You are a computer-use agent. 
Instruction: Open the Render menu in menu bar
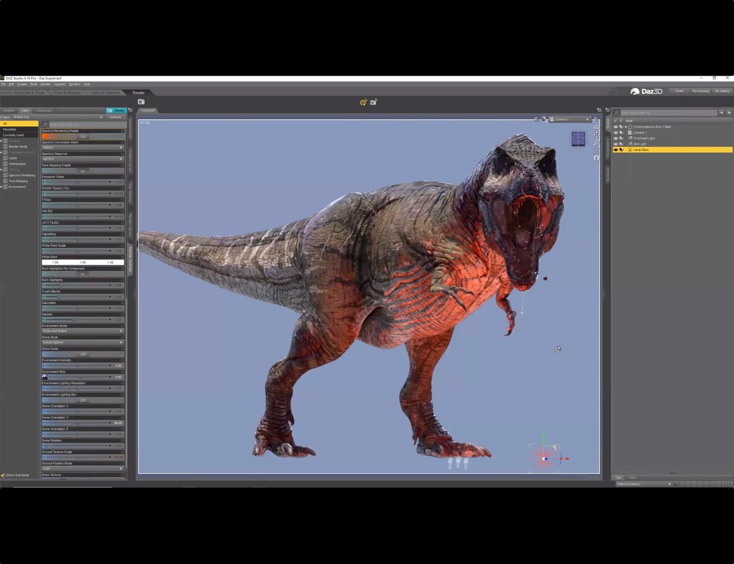46,84
